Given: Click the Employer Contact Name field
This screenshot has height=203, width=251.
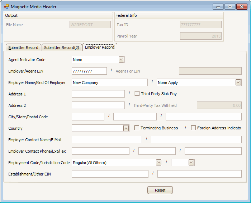Looking at the screenshot, I should click(x=107, y=140).
